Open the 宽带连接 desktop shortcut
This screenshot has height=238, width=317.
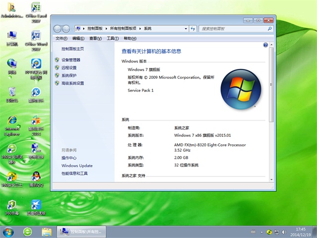36,151
